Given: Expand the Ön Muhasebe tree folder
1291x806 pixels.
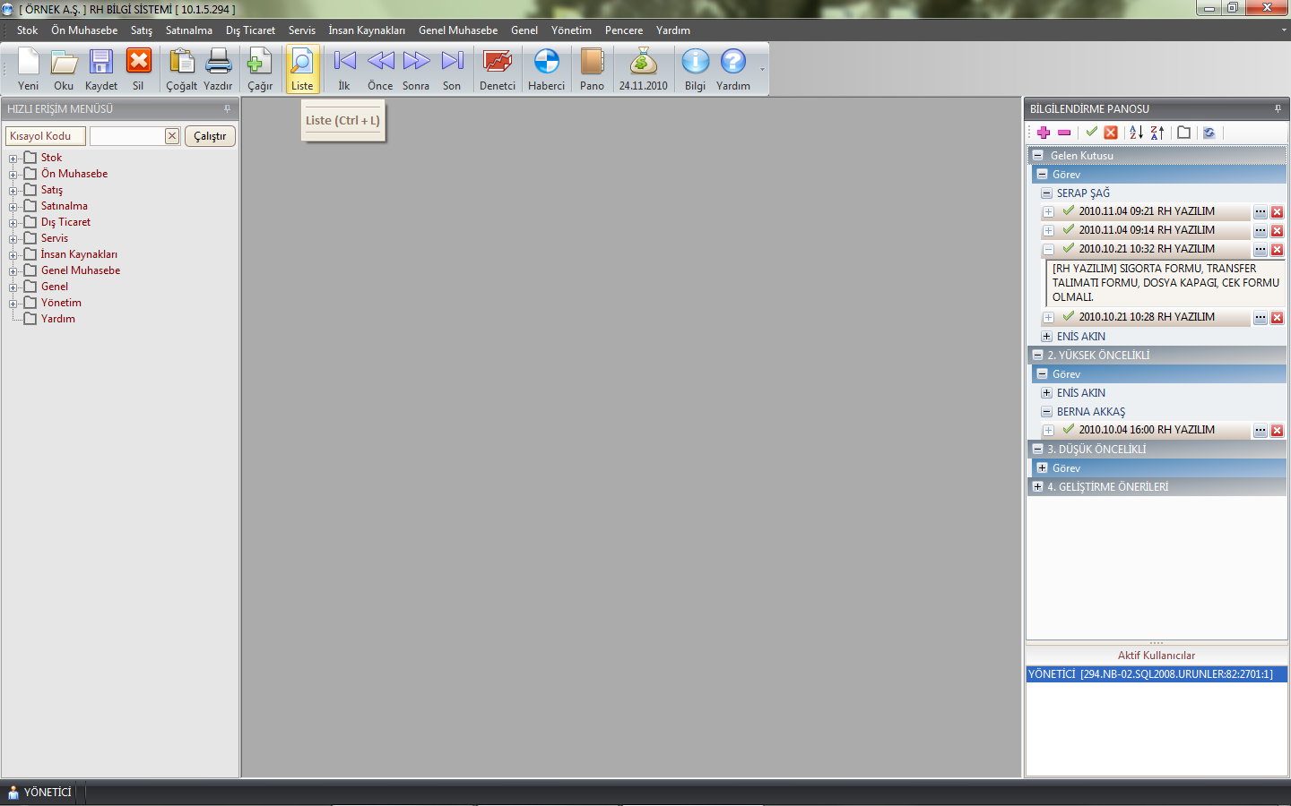Looking at the screenshot, I should pos(13,175).
